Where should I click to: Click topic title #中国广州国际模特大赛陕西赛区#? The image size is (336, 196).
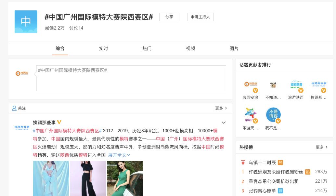(99, 17)
